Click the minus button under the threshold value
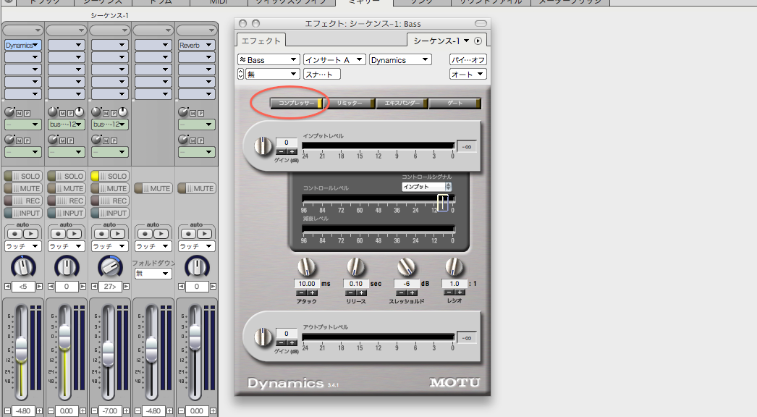 (401, 292)
